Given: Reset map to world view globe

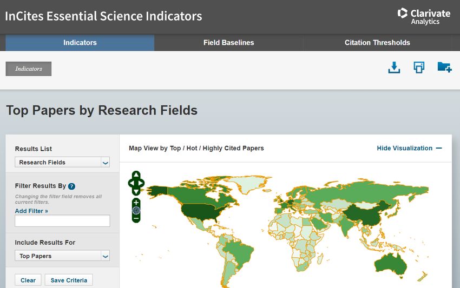Looking at the screenshot, I should click(136, 210).
